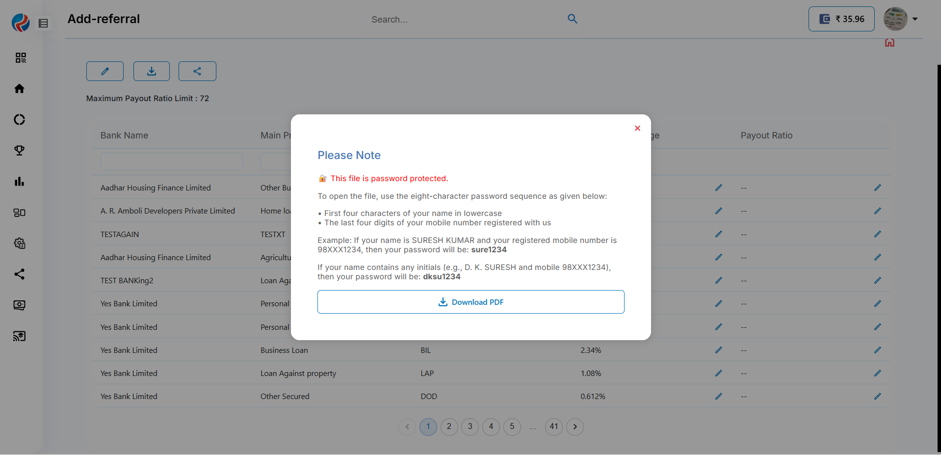Image resolution: width=941 pixels, height=455 pixels.
Task: Open the wallet balance ₹ 35.96
Action: (x=841, y=19)
